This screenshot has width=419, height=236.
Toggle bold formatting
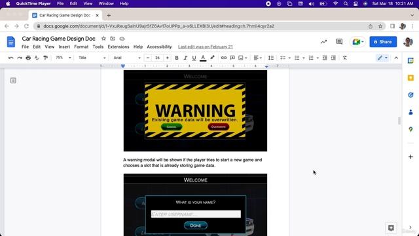177,58
